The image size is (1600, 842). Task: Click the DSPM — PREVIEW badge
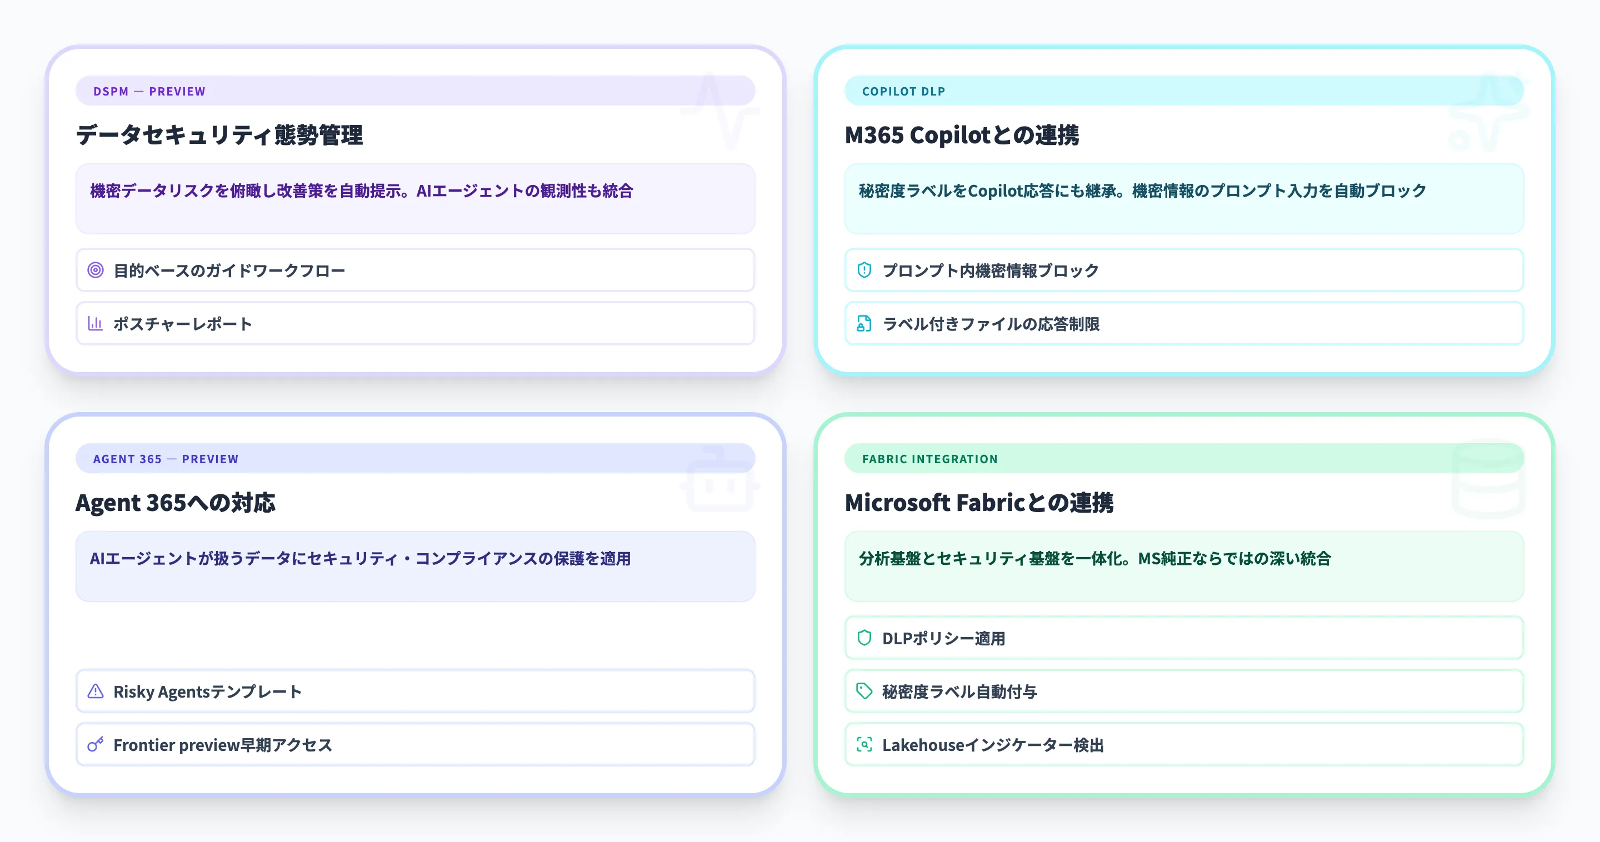point(148,91)
